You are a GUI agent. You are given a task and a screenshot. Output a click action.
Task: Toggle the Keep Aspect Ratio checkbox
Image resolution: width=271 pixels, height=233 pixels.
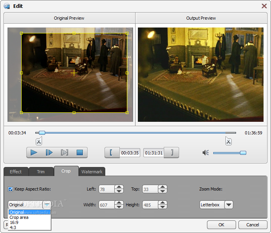tap(10, 189)
